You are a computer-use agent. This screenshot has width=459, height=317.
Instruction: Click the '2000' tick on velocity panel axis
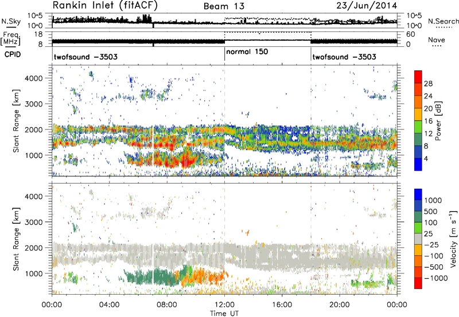(33, 248)
